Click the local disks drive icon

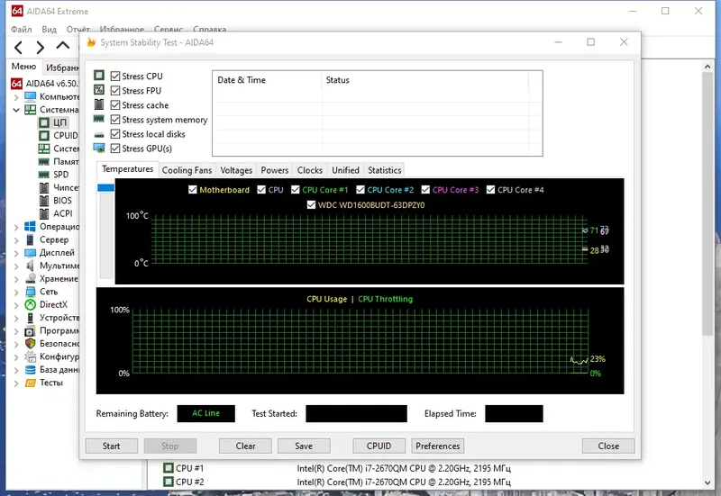99,134
